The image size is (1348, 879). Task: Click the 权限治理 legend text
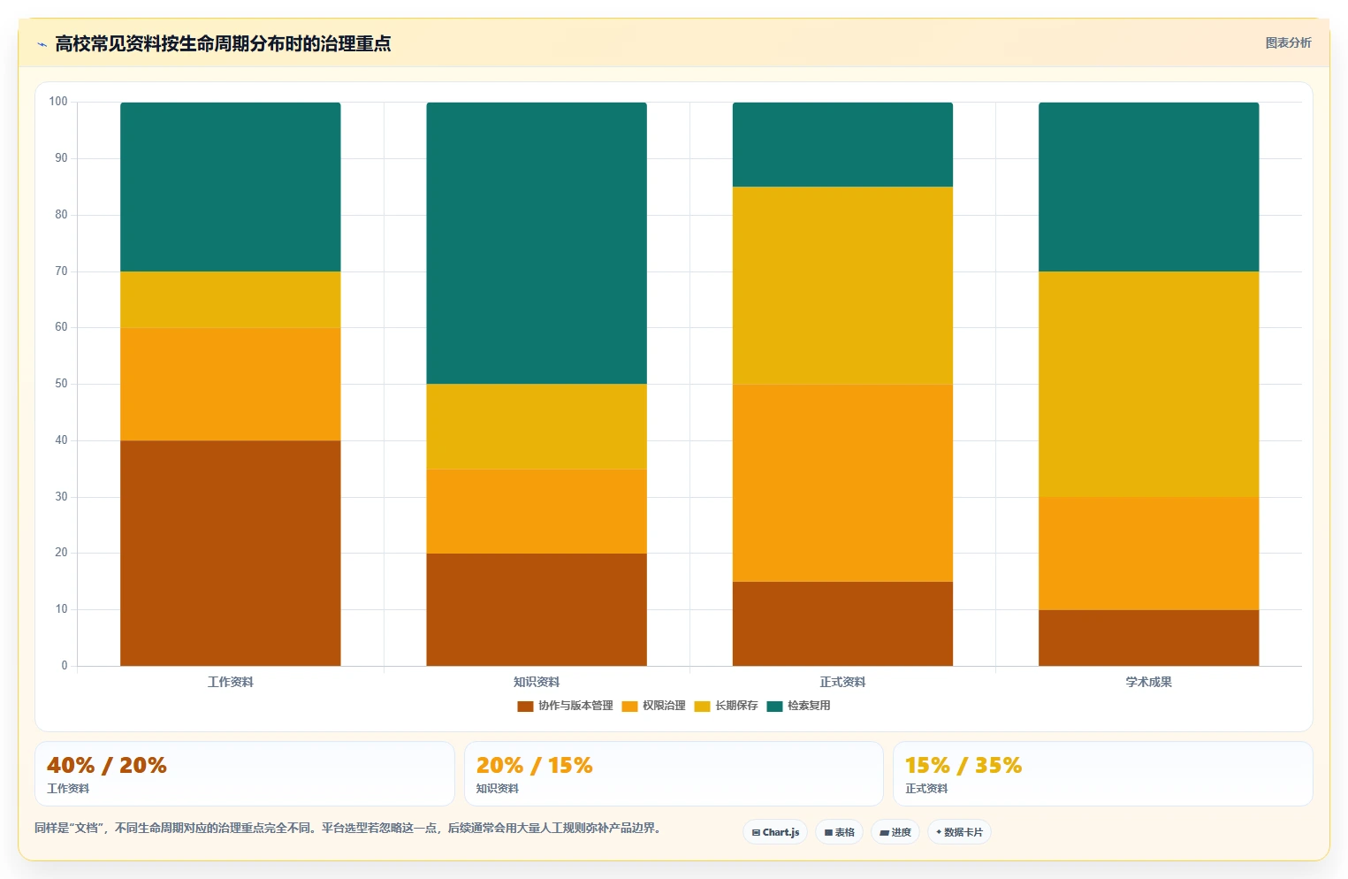(664, 706)
